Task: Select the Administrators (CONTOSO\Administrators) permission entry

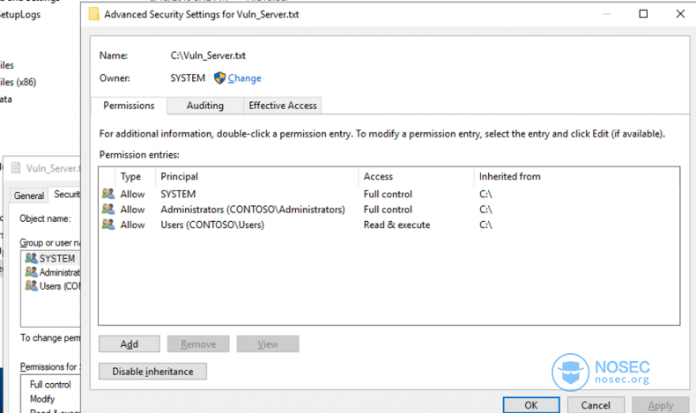Action: tap(389, 210)
